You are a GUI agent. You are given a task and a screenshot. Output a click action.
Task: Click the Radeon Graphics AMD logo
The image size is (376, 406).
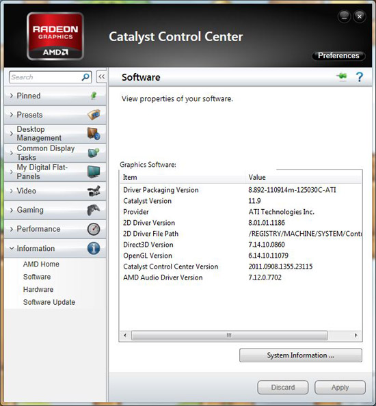[x=55, y=36]
